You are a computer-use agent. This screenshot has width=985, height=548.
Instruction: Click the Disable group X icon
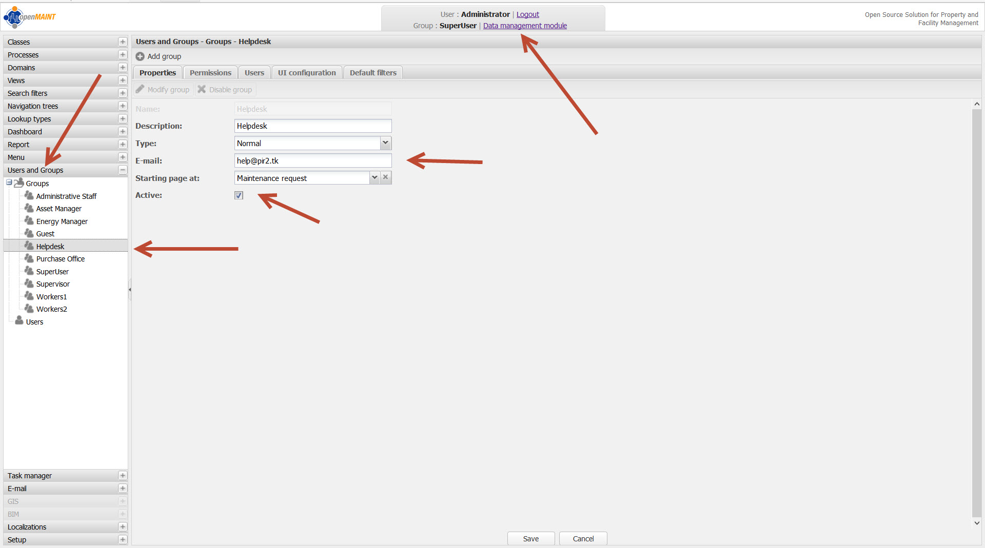(x=202, y=90)
